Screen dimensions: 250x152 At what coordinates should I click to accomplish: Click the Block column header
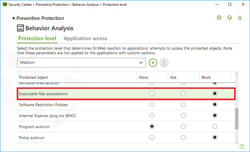[215, 77]
